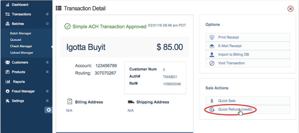This screenshot has width=299, height=133.
Task: Open the Reports section
Action: (x=19, y=82)
